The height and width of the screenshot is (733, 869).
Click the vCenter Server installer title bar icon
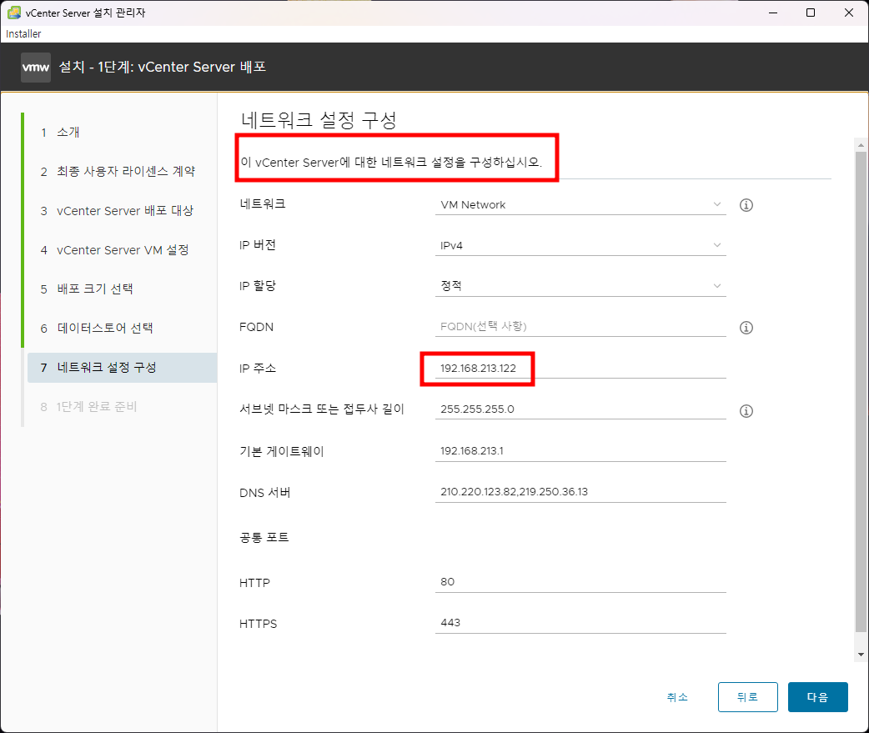(x=14, y=13)
